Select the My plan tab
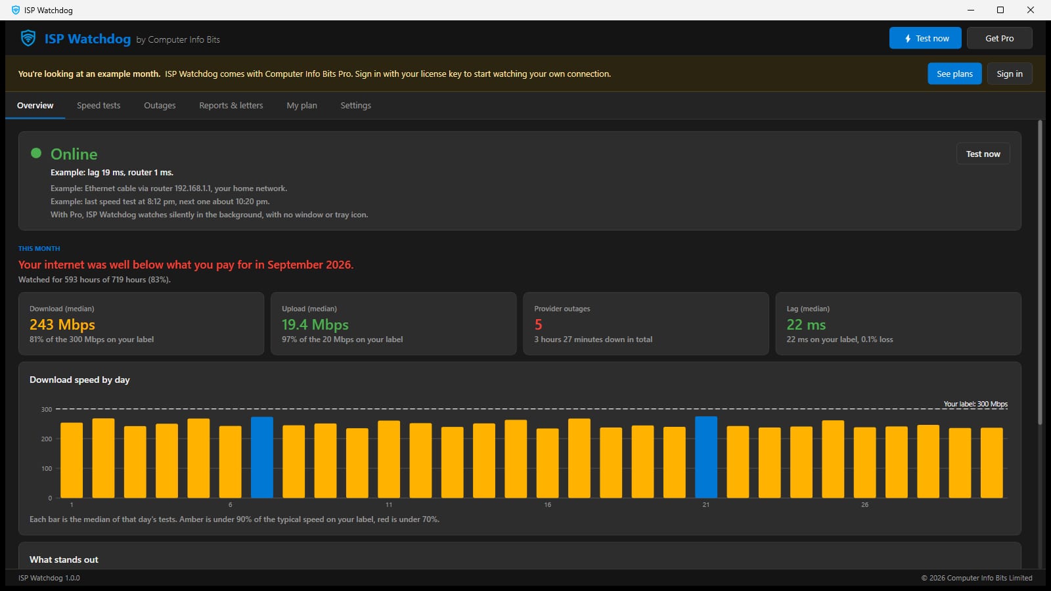 click(302, 105)
